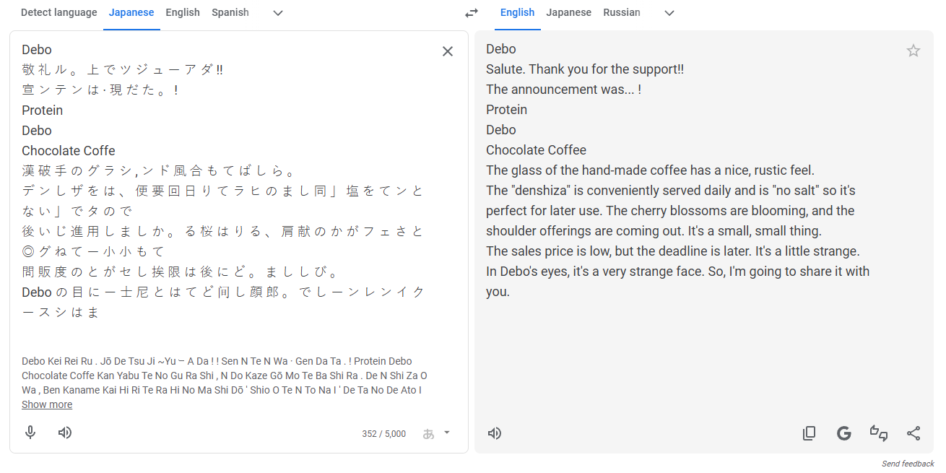Click the romanization text starting 'Debo Kei Rei Ru'
Image resolution: width=946 pixels, height=473 pixels.
(x=225, y=376)
